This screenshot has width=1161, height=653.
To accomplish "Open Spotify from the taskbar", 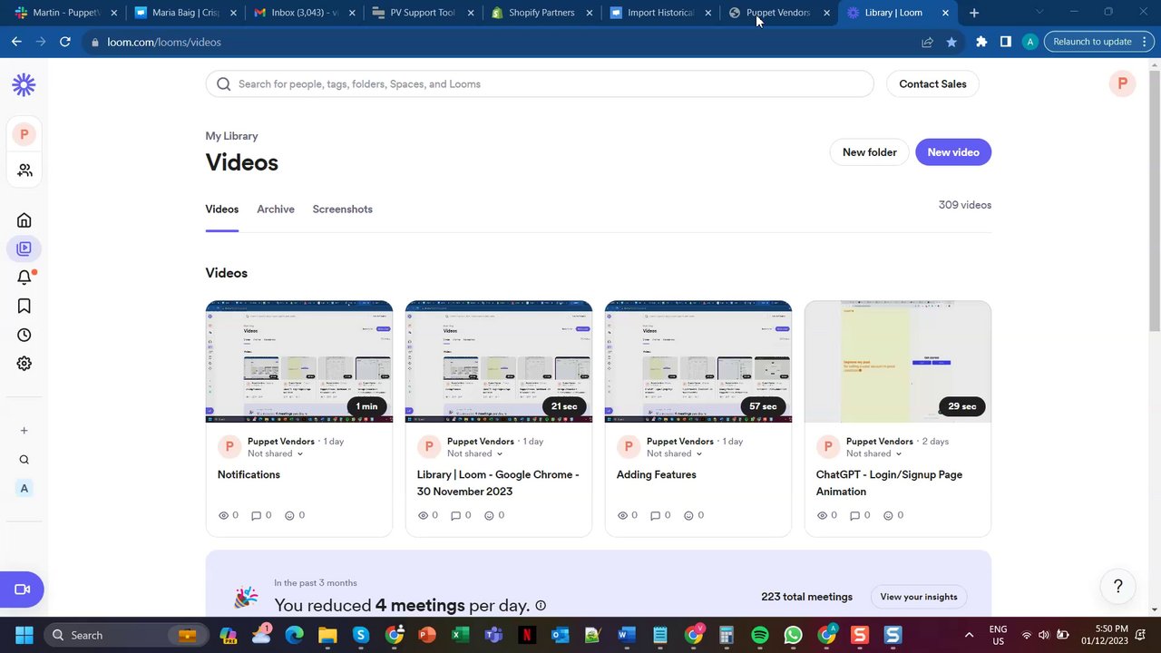I will tap(760, 635).
